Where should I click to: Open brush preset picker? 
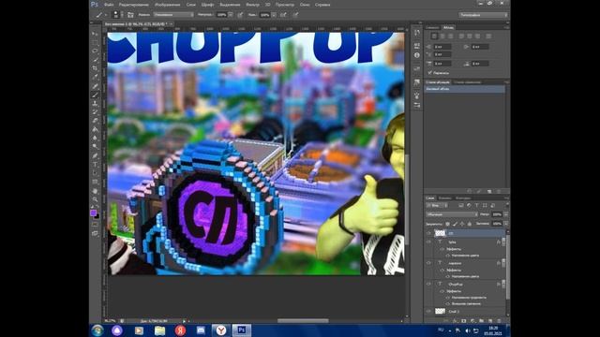[x=118, y=15]
